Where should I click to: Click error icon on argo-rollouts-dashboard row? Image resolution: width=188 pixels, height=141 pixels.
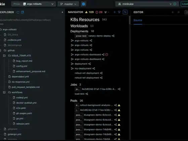click(106, 54)
